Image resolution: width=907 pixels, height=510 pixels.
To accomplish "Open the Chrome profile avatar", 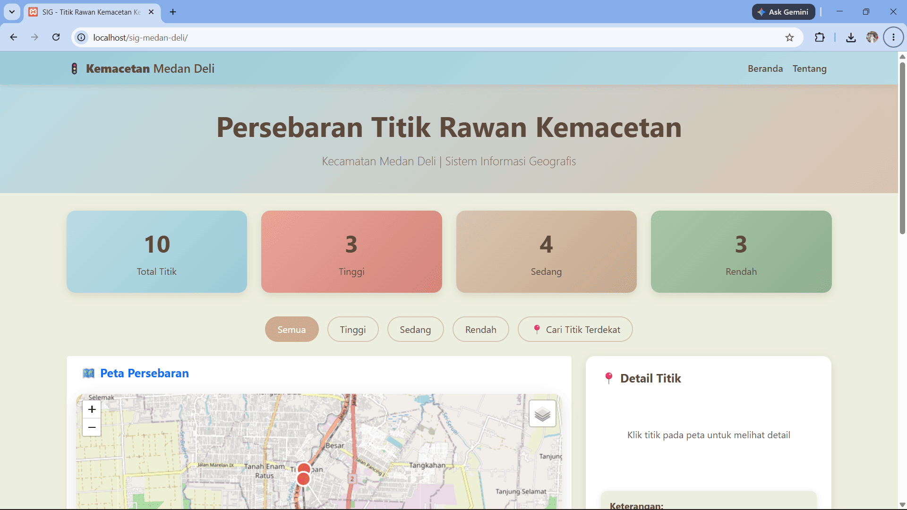I will (872, 37).
